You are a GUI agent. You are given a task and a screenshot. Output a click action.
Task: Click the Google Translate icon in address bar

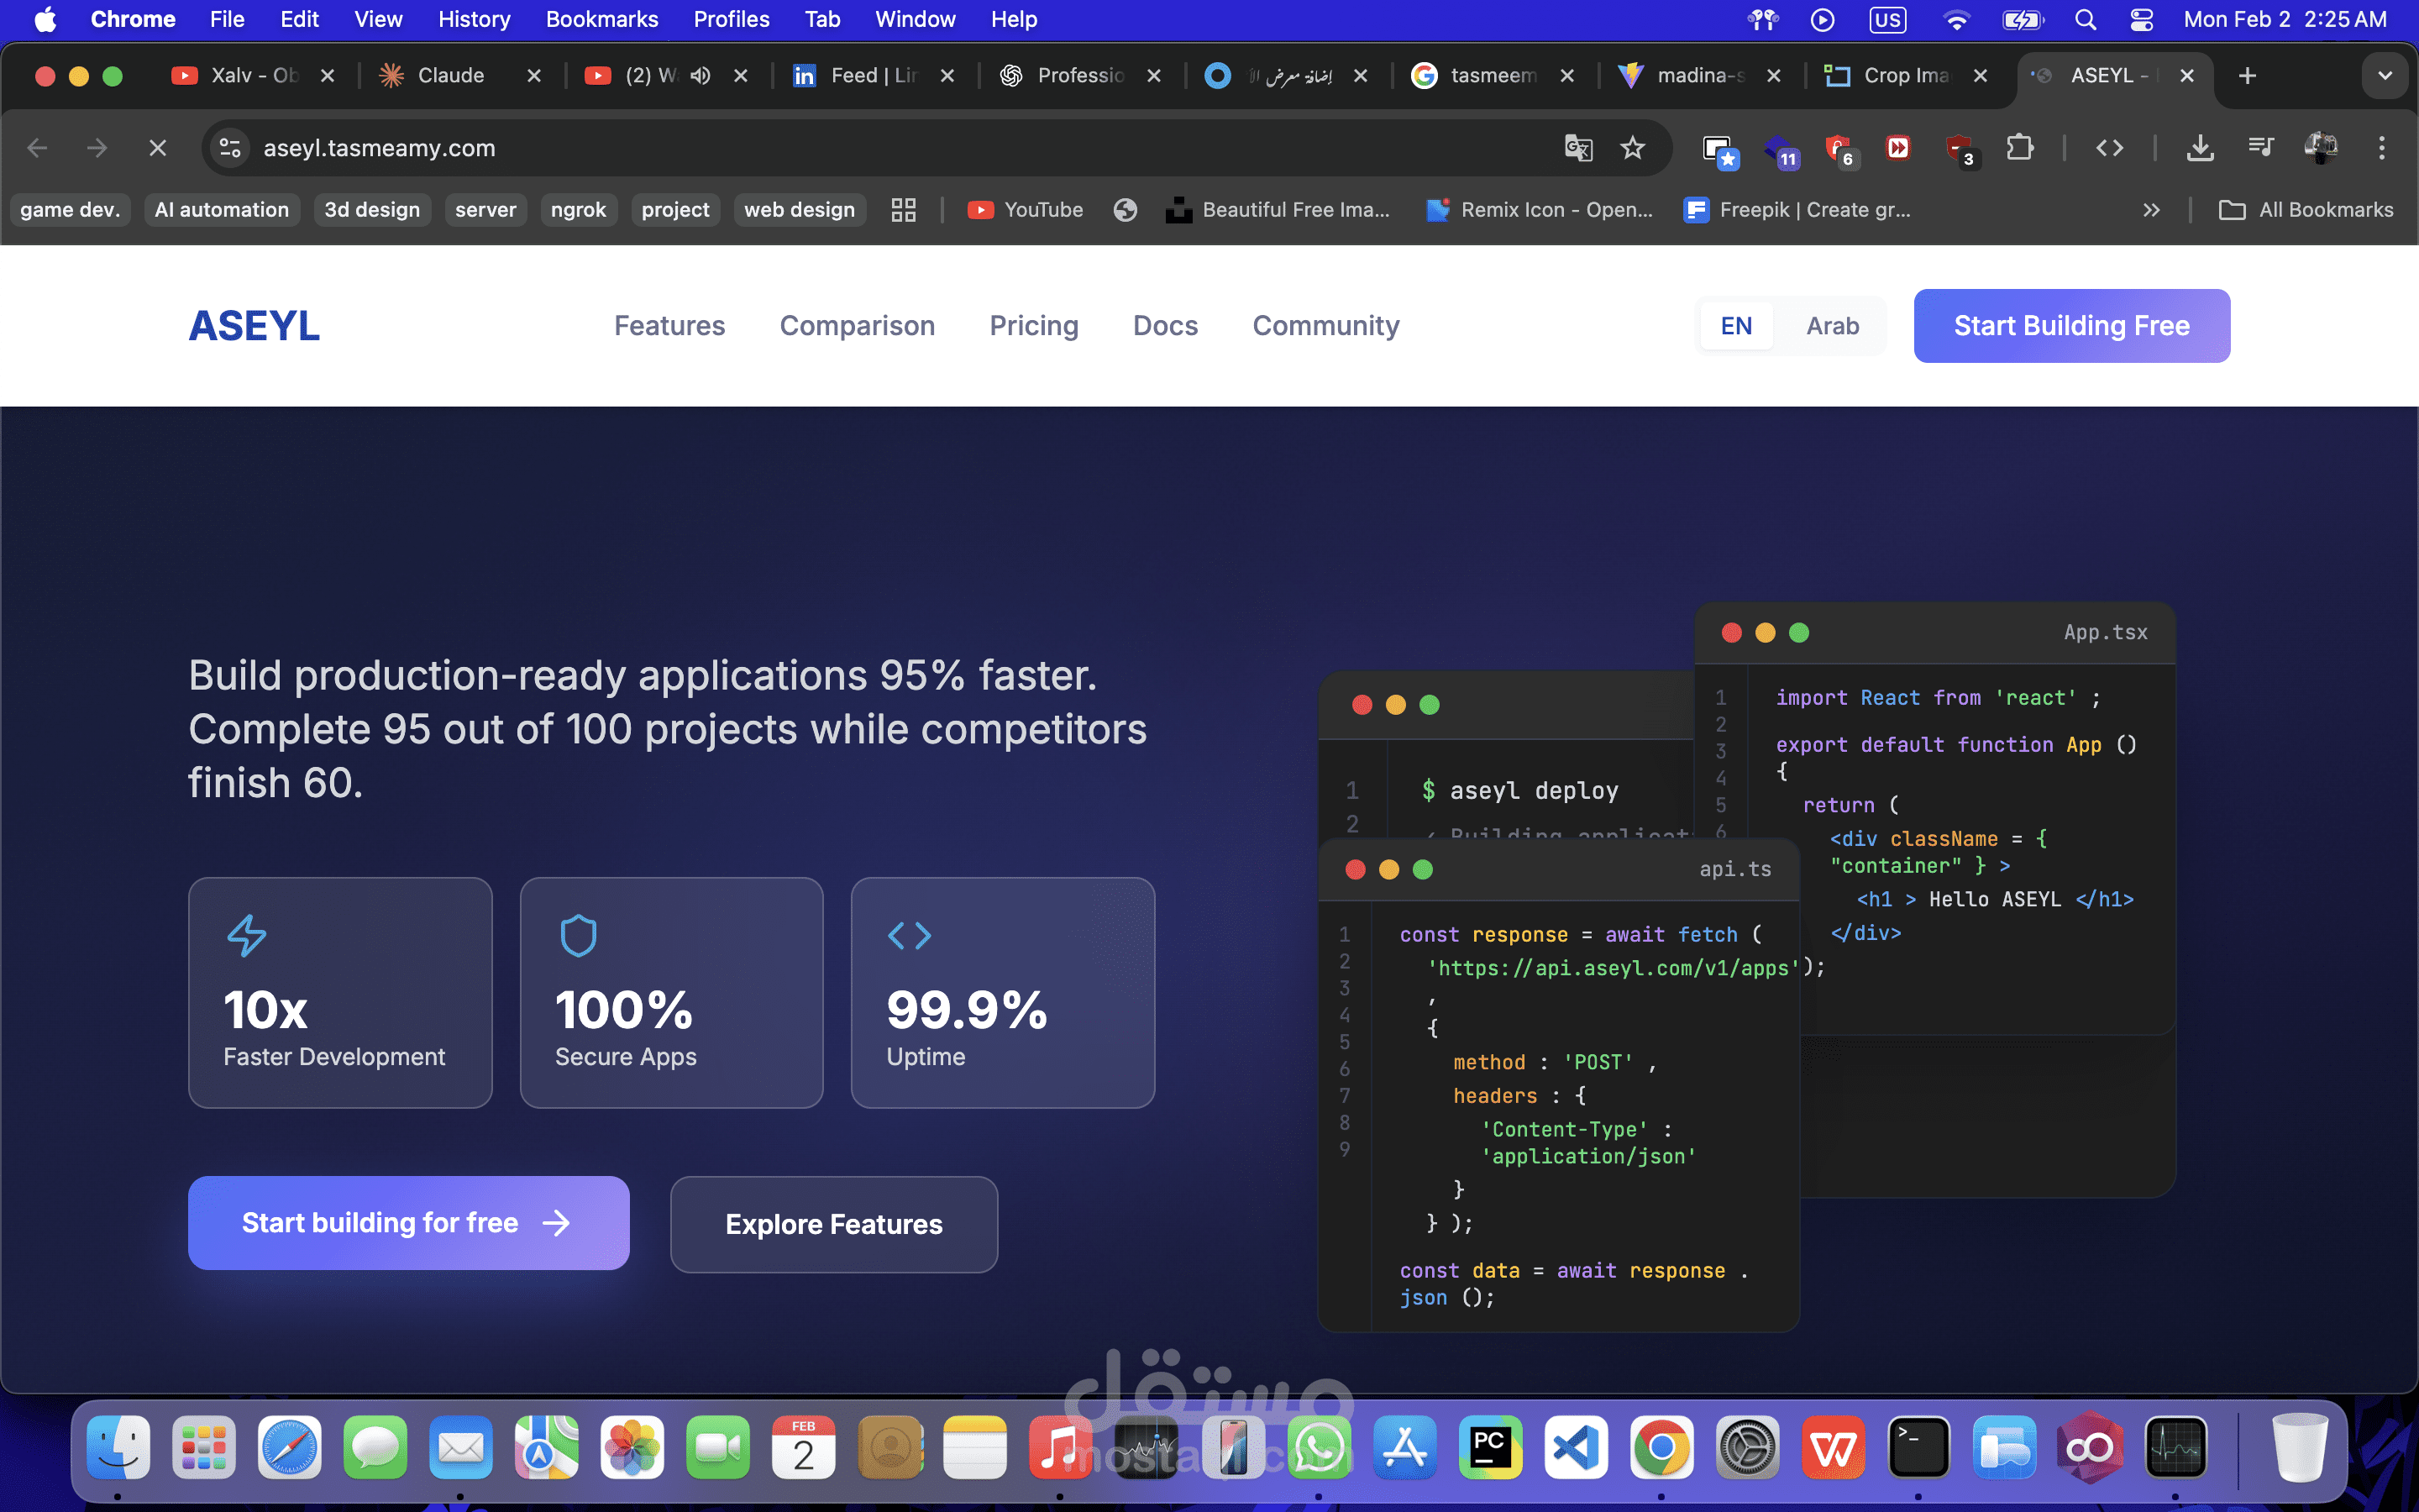(x=1577, y=148)
